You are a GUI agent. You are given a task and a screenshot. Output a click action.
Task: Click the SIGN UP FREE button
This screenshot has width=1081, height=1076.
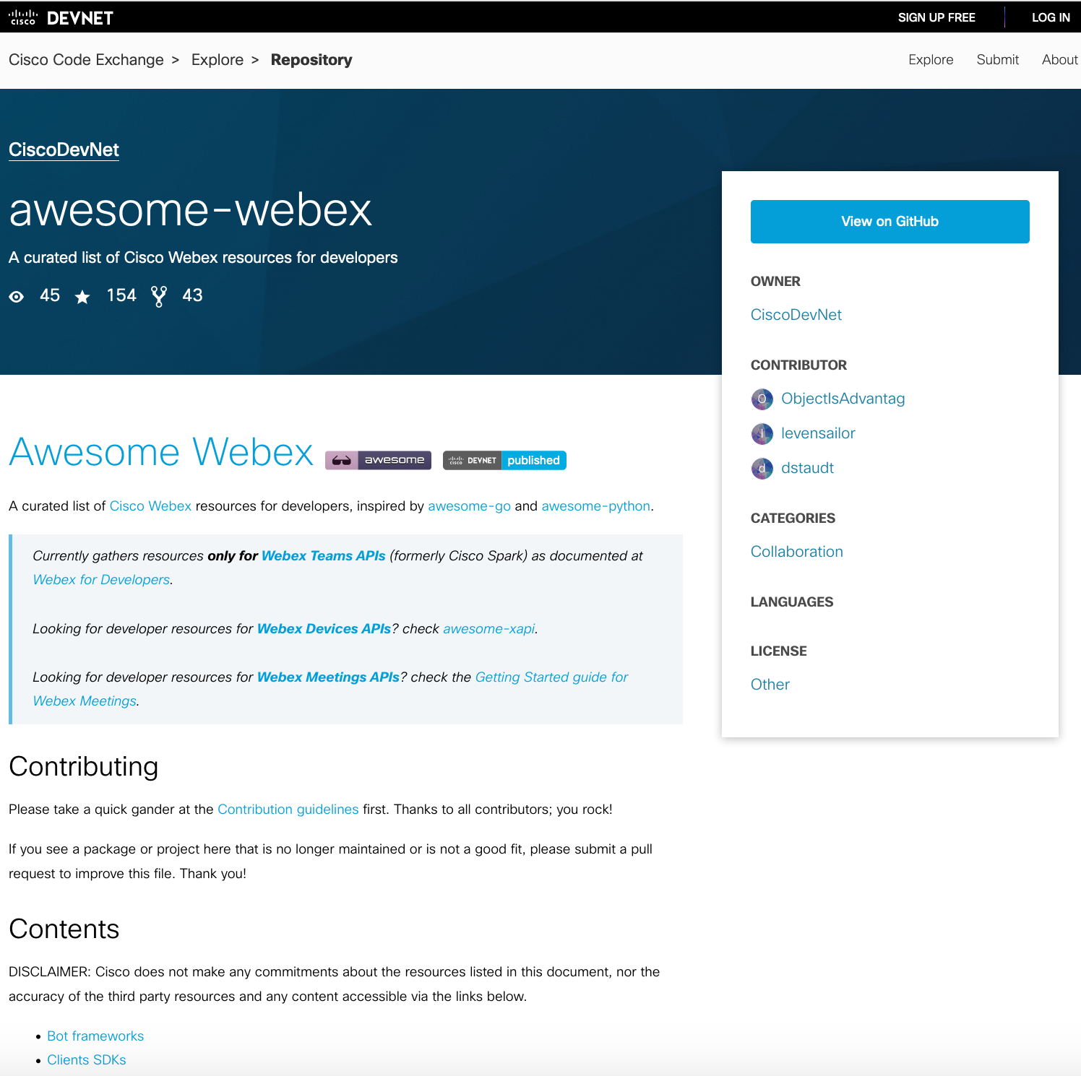936,17
